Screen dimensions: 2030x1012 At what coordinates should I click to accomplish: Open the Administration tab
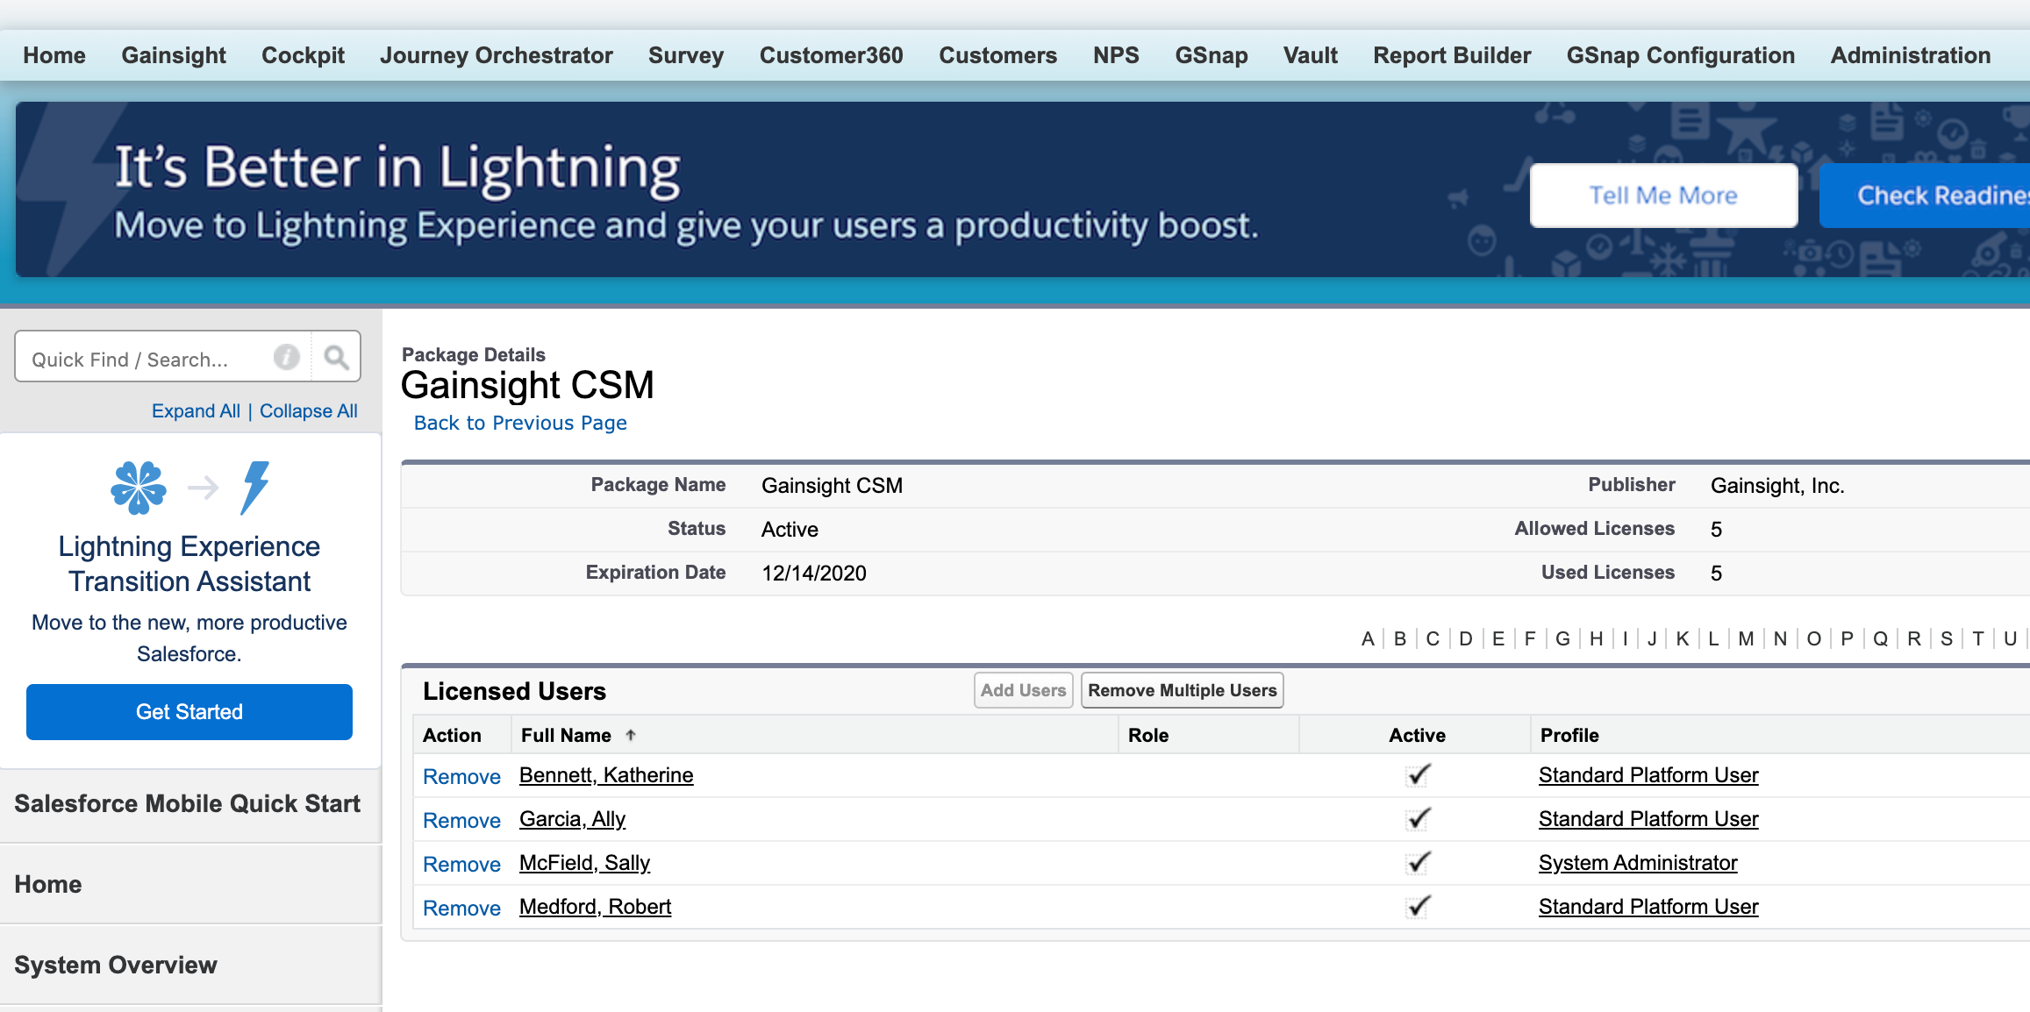(x=1911, y=55)
